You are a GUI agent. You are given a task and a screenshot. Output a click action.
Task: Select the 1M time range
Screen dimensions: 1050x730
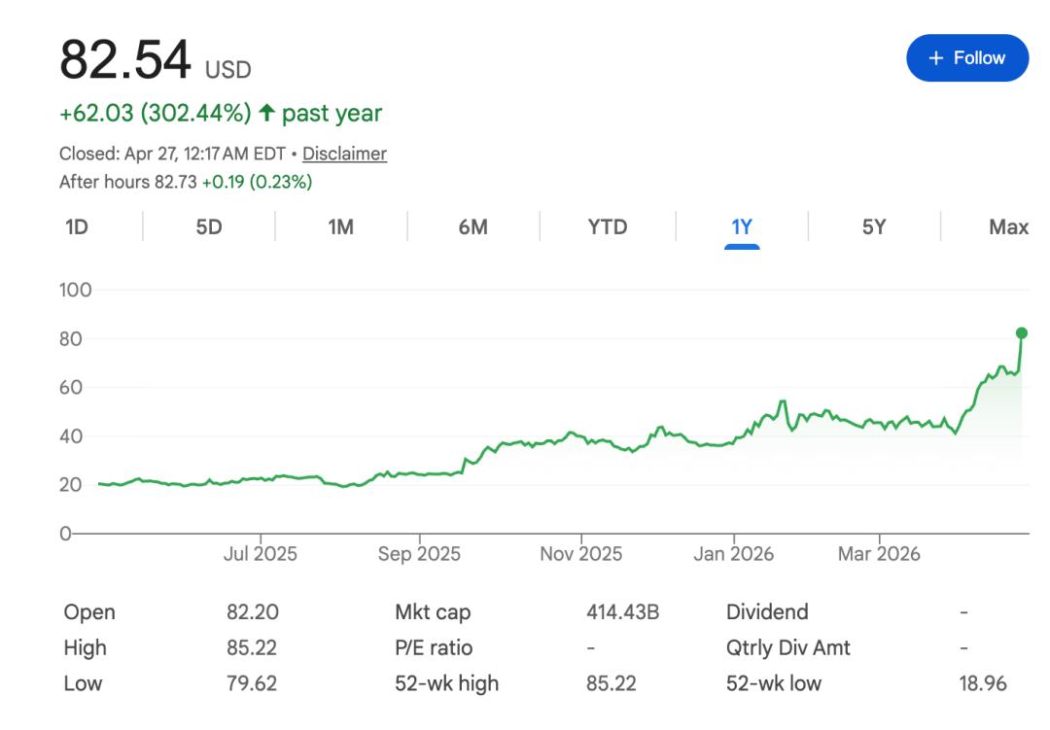[340, 227]
